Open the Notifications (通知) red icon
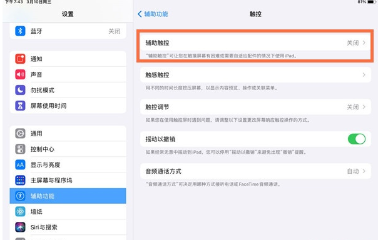Image resolution: width=378 pixels, height=240 pixels. [20, 59]
